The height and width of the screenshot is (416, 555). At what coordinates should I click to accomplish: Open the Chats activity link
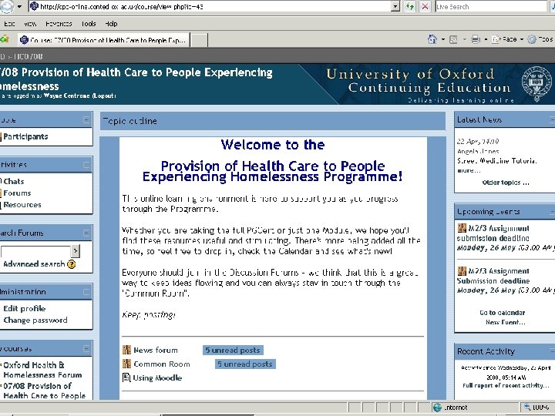click(14, 182)
